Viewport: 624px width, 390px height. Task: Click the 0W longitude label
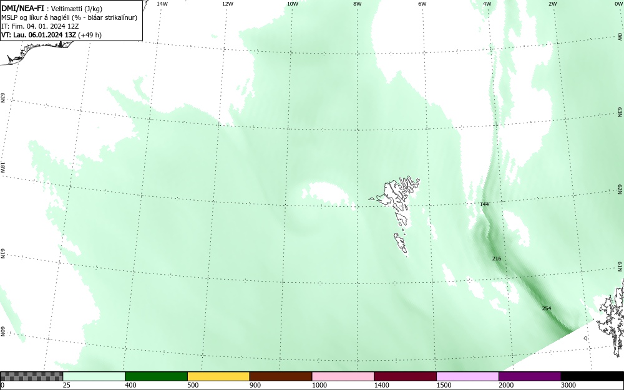click(618, 4)
